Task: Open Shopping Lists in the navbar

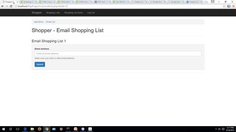Action: click(53, 13)
